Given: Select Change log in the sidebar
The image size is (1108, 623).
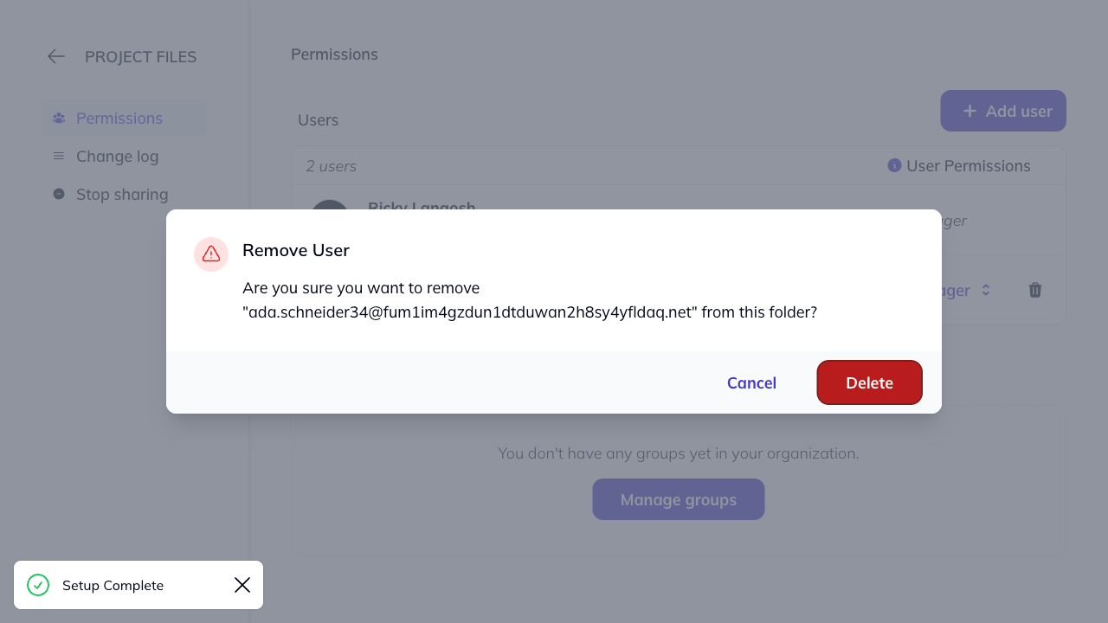Looking at the screenshot, I should coord(117,156).
